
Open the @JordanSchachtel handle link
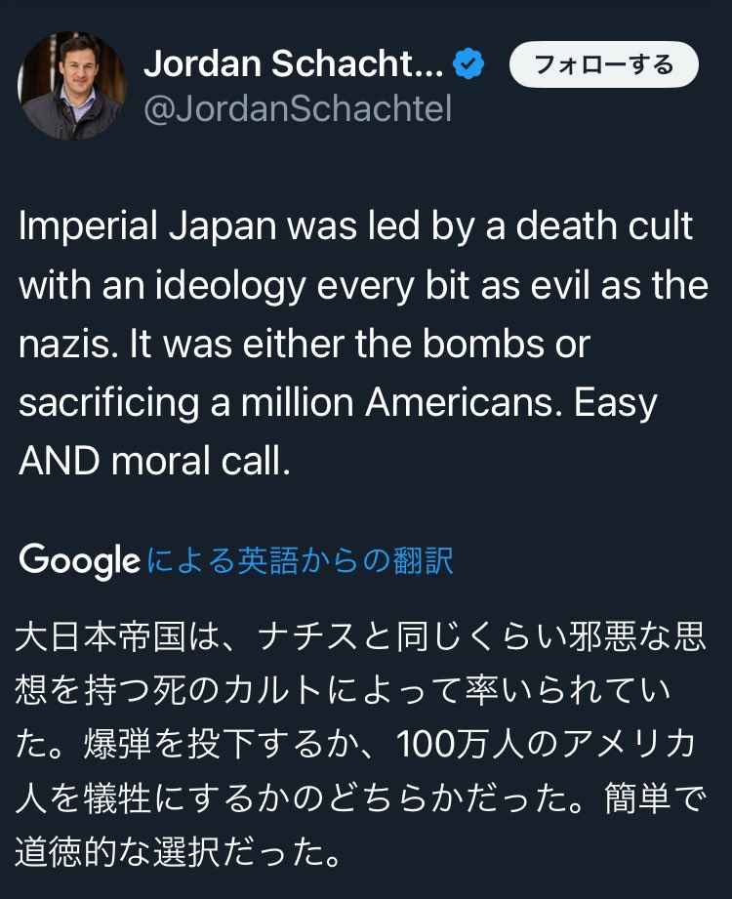pyautogui.click(x=297, y=108)
